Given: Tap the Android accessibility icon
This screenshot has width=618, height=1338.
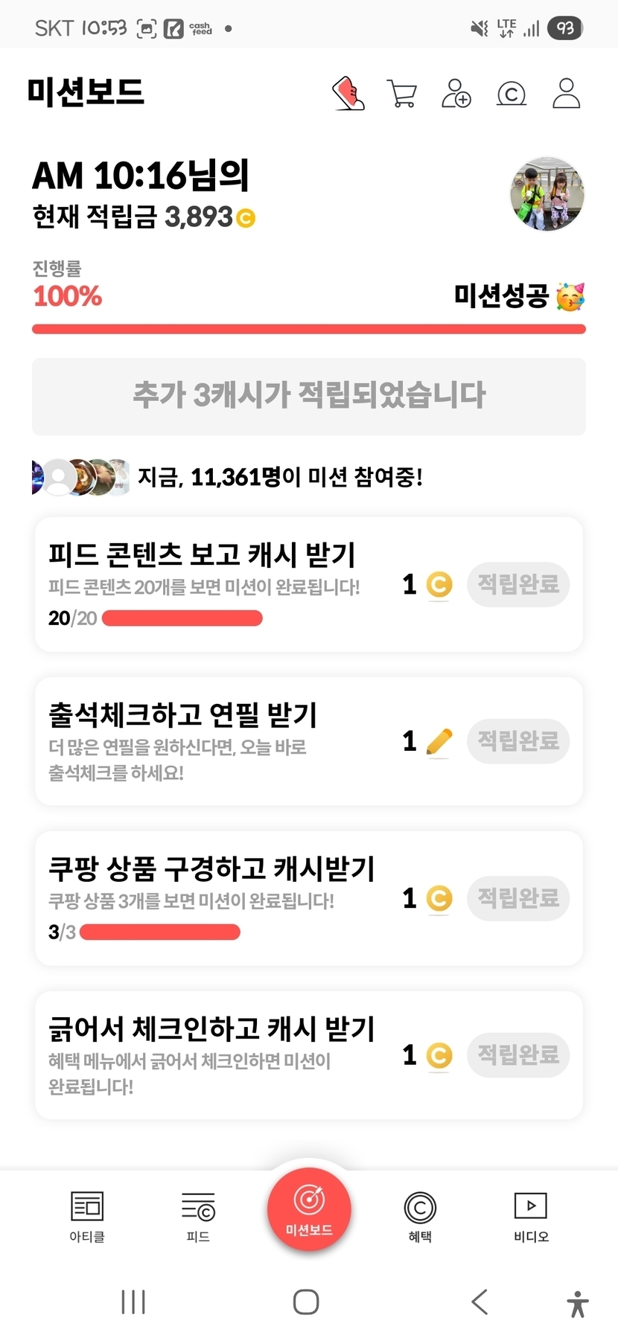Looking at the screenshot, I should [x=577, y=1303].
